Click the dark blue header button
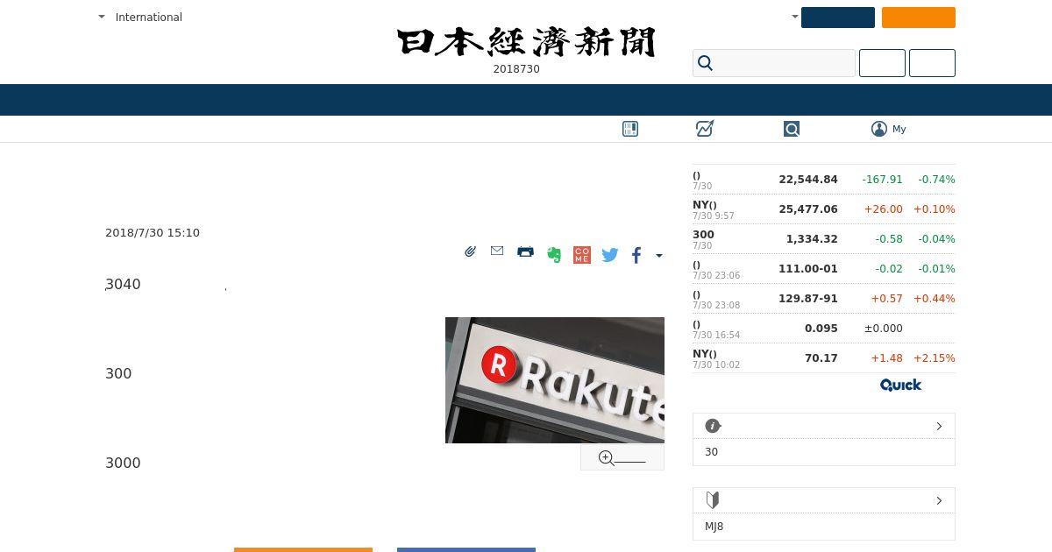This screenshot has width=1052, height=552. [x=838, y=18]
